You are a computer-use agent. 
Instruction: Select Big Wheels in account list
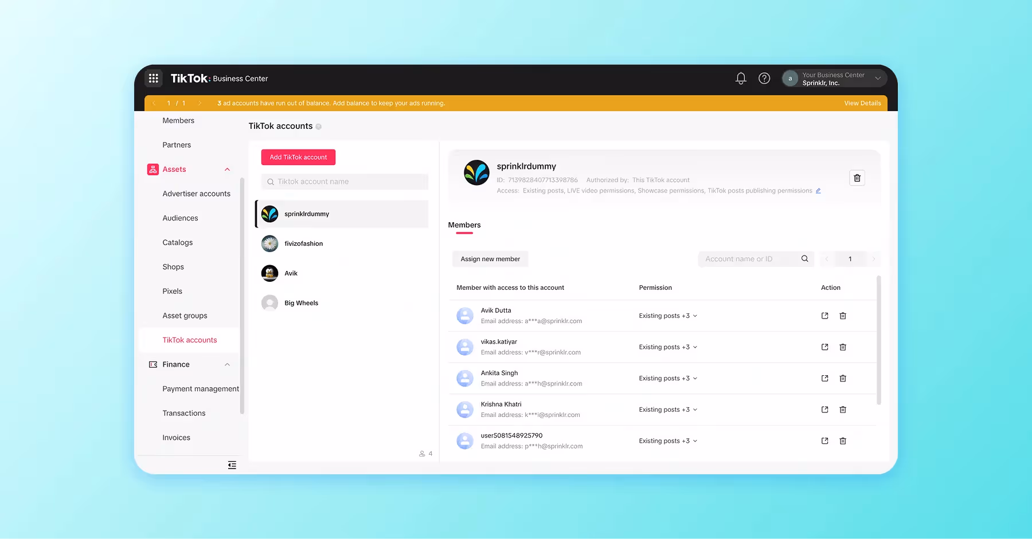click(342, 303)
